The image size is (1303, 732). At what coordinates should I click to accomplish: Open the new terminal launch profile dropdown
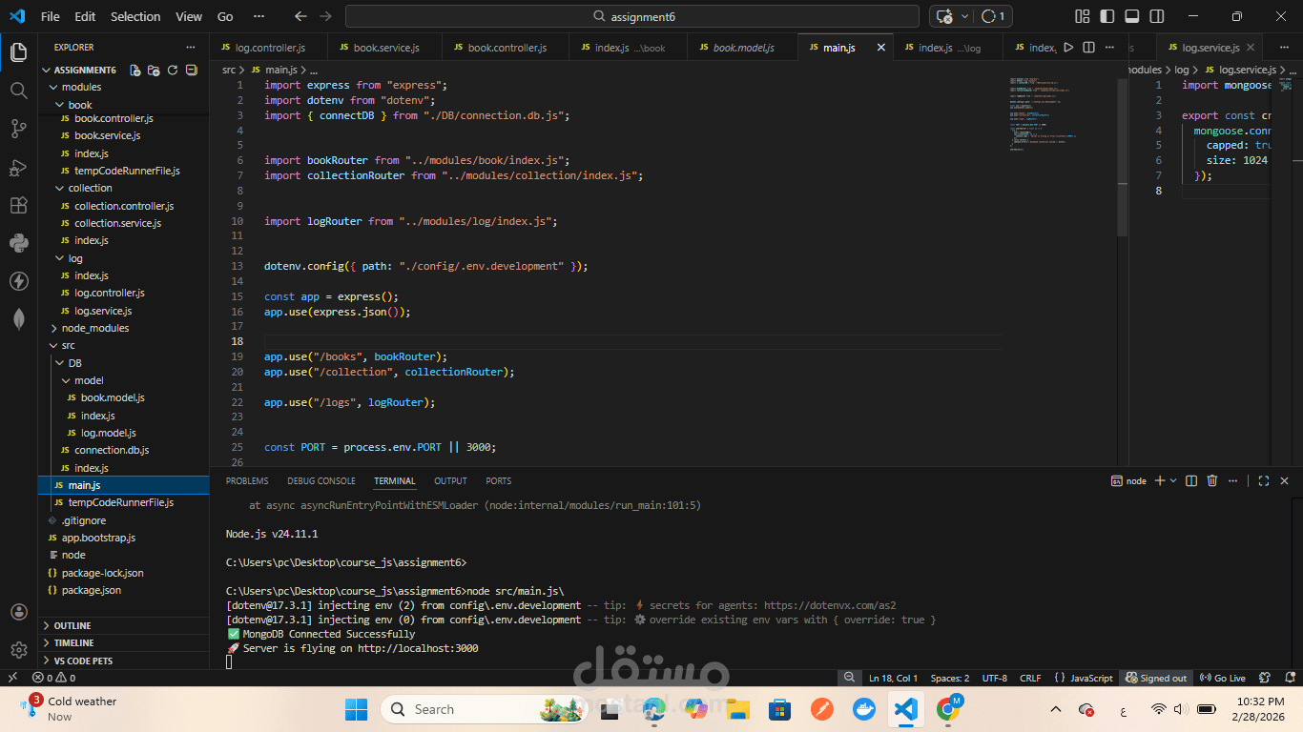[1173, 481]
